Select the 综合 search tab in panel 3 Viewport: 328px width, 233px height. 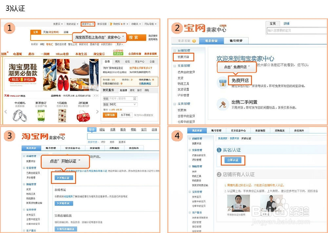[92, 129]
